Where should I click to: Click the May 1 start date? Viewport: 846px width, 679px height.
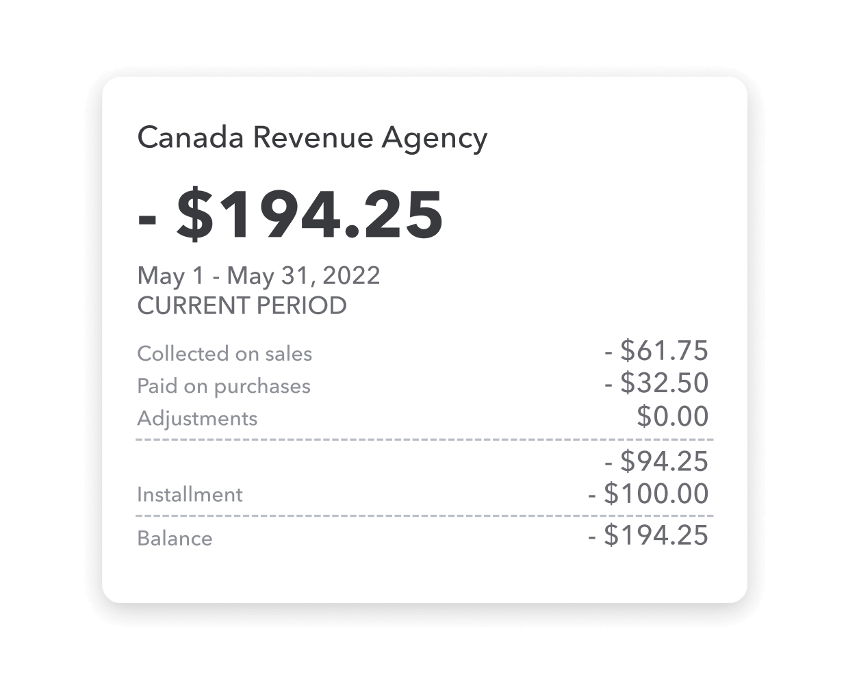pyautogui.click(x=170, y=276)
